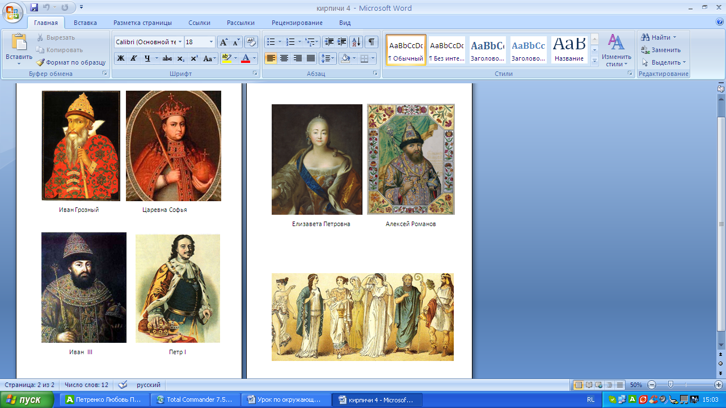
Task: Switch to Ссылки tab
Action: [200, 23]
